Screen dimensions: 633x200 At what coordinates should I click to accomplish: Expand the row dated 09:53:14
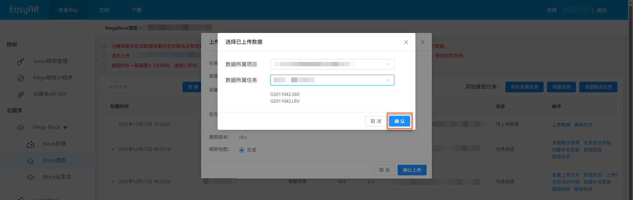pos(113,149)
